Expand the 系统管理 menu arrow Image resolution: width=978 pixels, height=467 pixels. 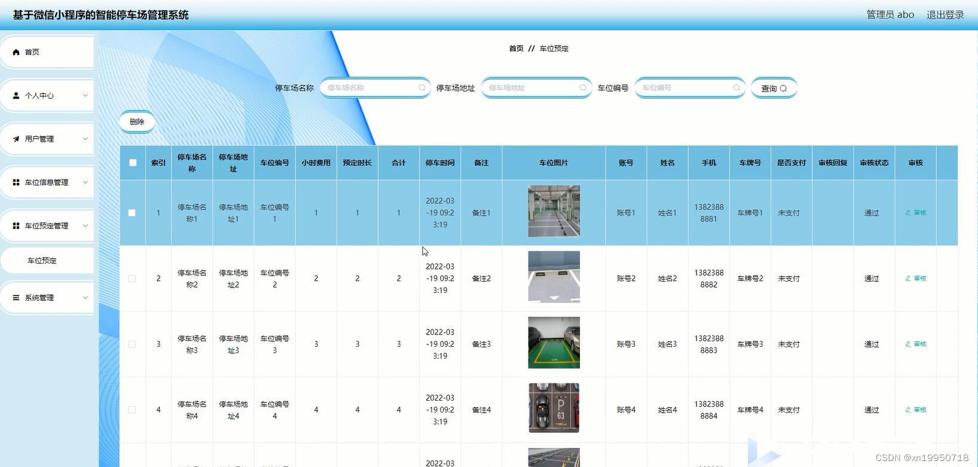(x=85, y=297)
